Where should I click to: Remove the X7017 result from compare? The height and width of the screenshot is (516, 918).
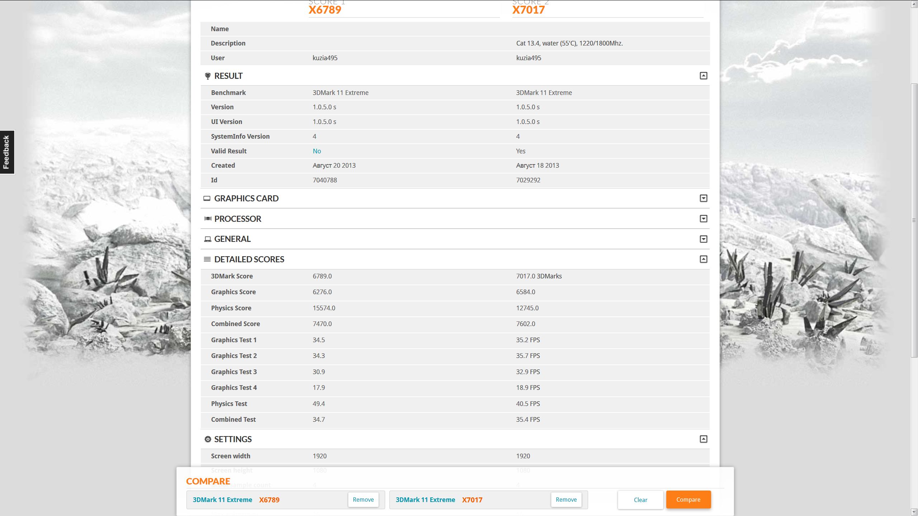click(x=566, y=500)
